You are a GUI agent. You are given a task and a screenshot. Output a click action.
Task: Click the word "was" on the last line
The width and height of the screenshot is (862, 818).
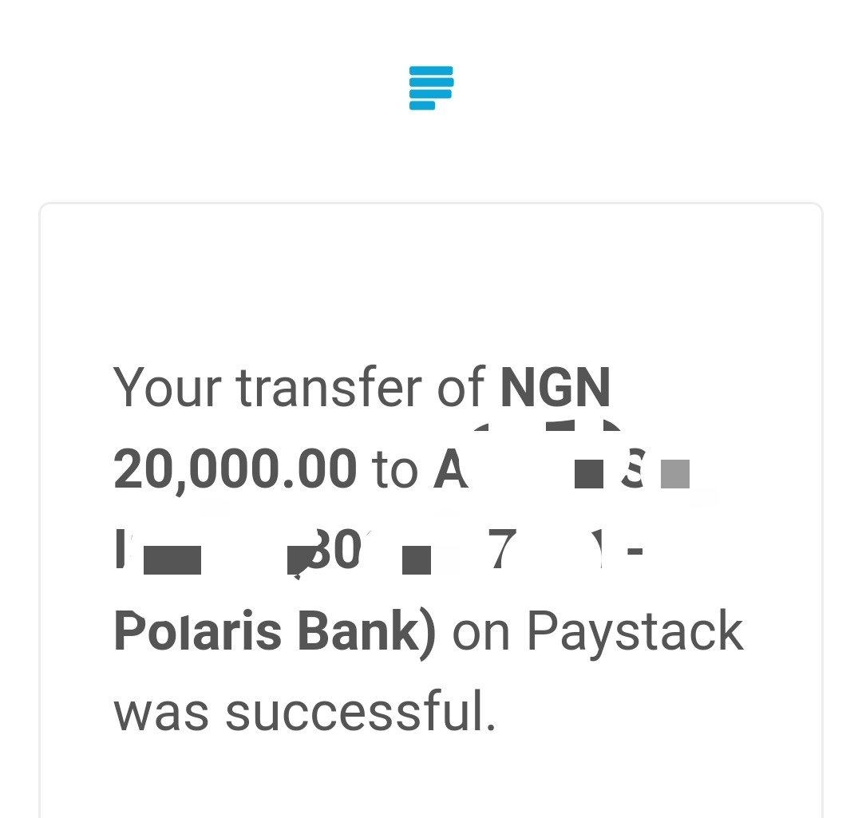tap(161, 714)
